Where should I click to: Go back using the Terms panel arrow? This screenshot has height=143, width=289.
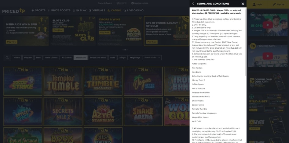pyautogui.click(x=193, y=4)
